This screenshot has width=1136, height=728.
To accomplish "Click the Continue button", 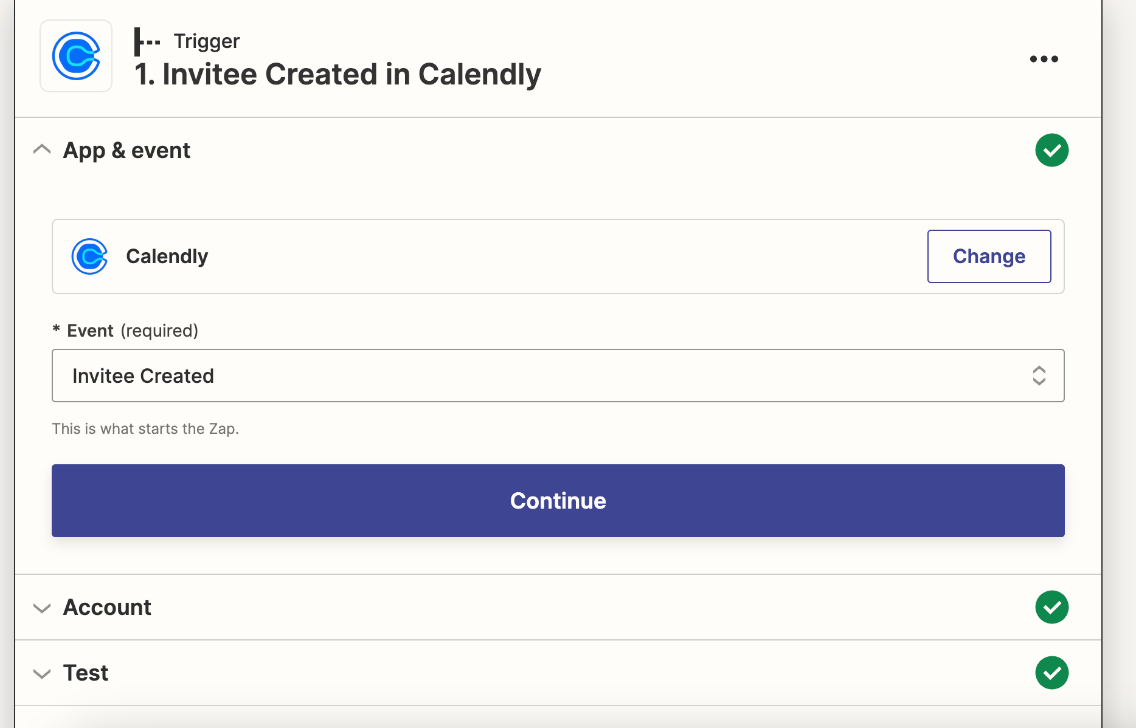I will (x=558, y=501).
